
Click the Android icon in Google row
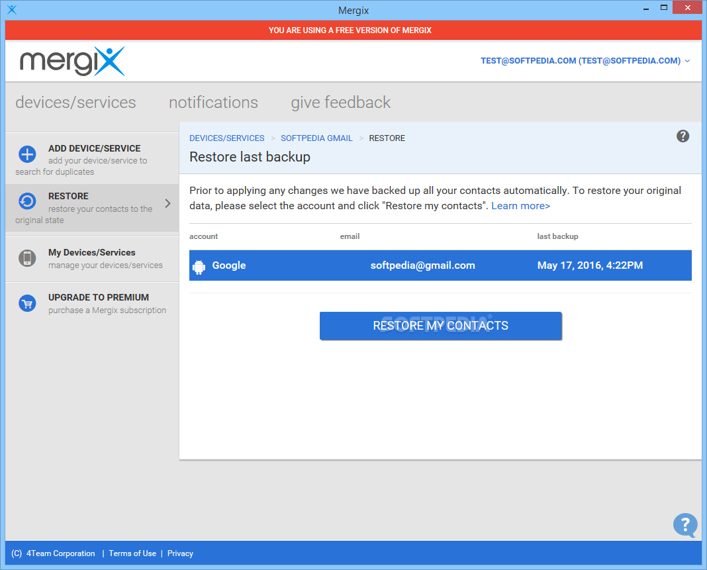(x=199, y=267)
